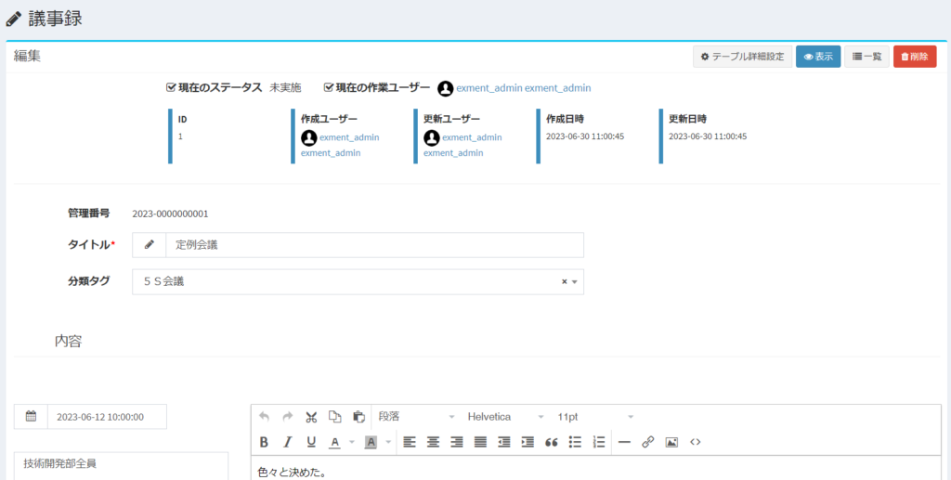Clear the ５Ｓ会議 tag selection
The image size is (951, 480).
point(564,282)
